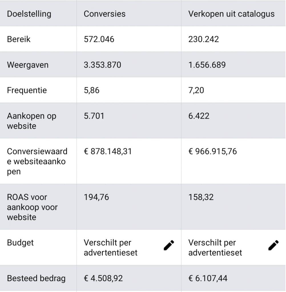Select the Bereik row label

pos(19,39)
